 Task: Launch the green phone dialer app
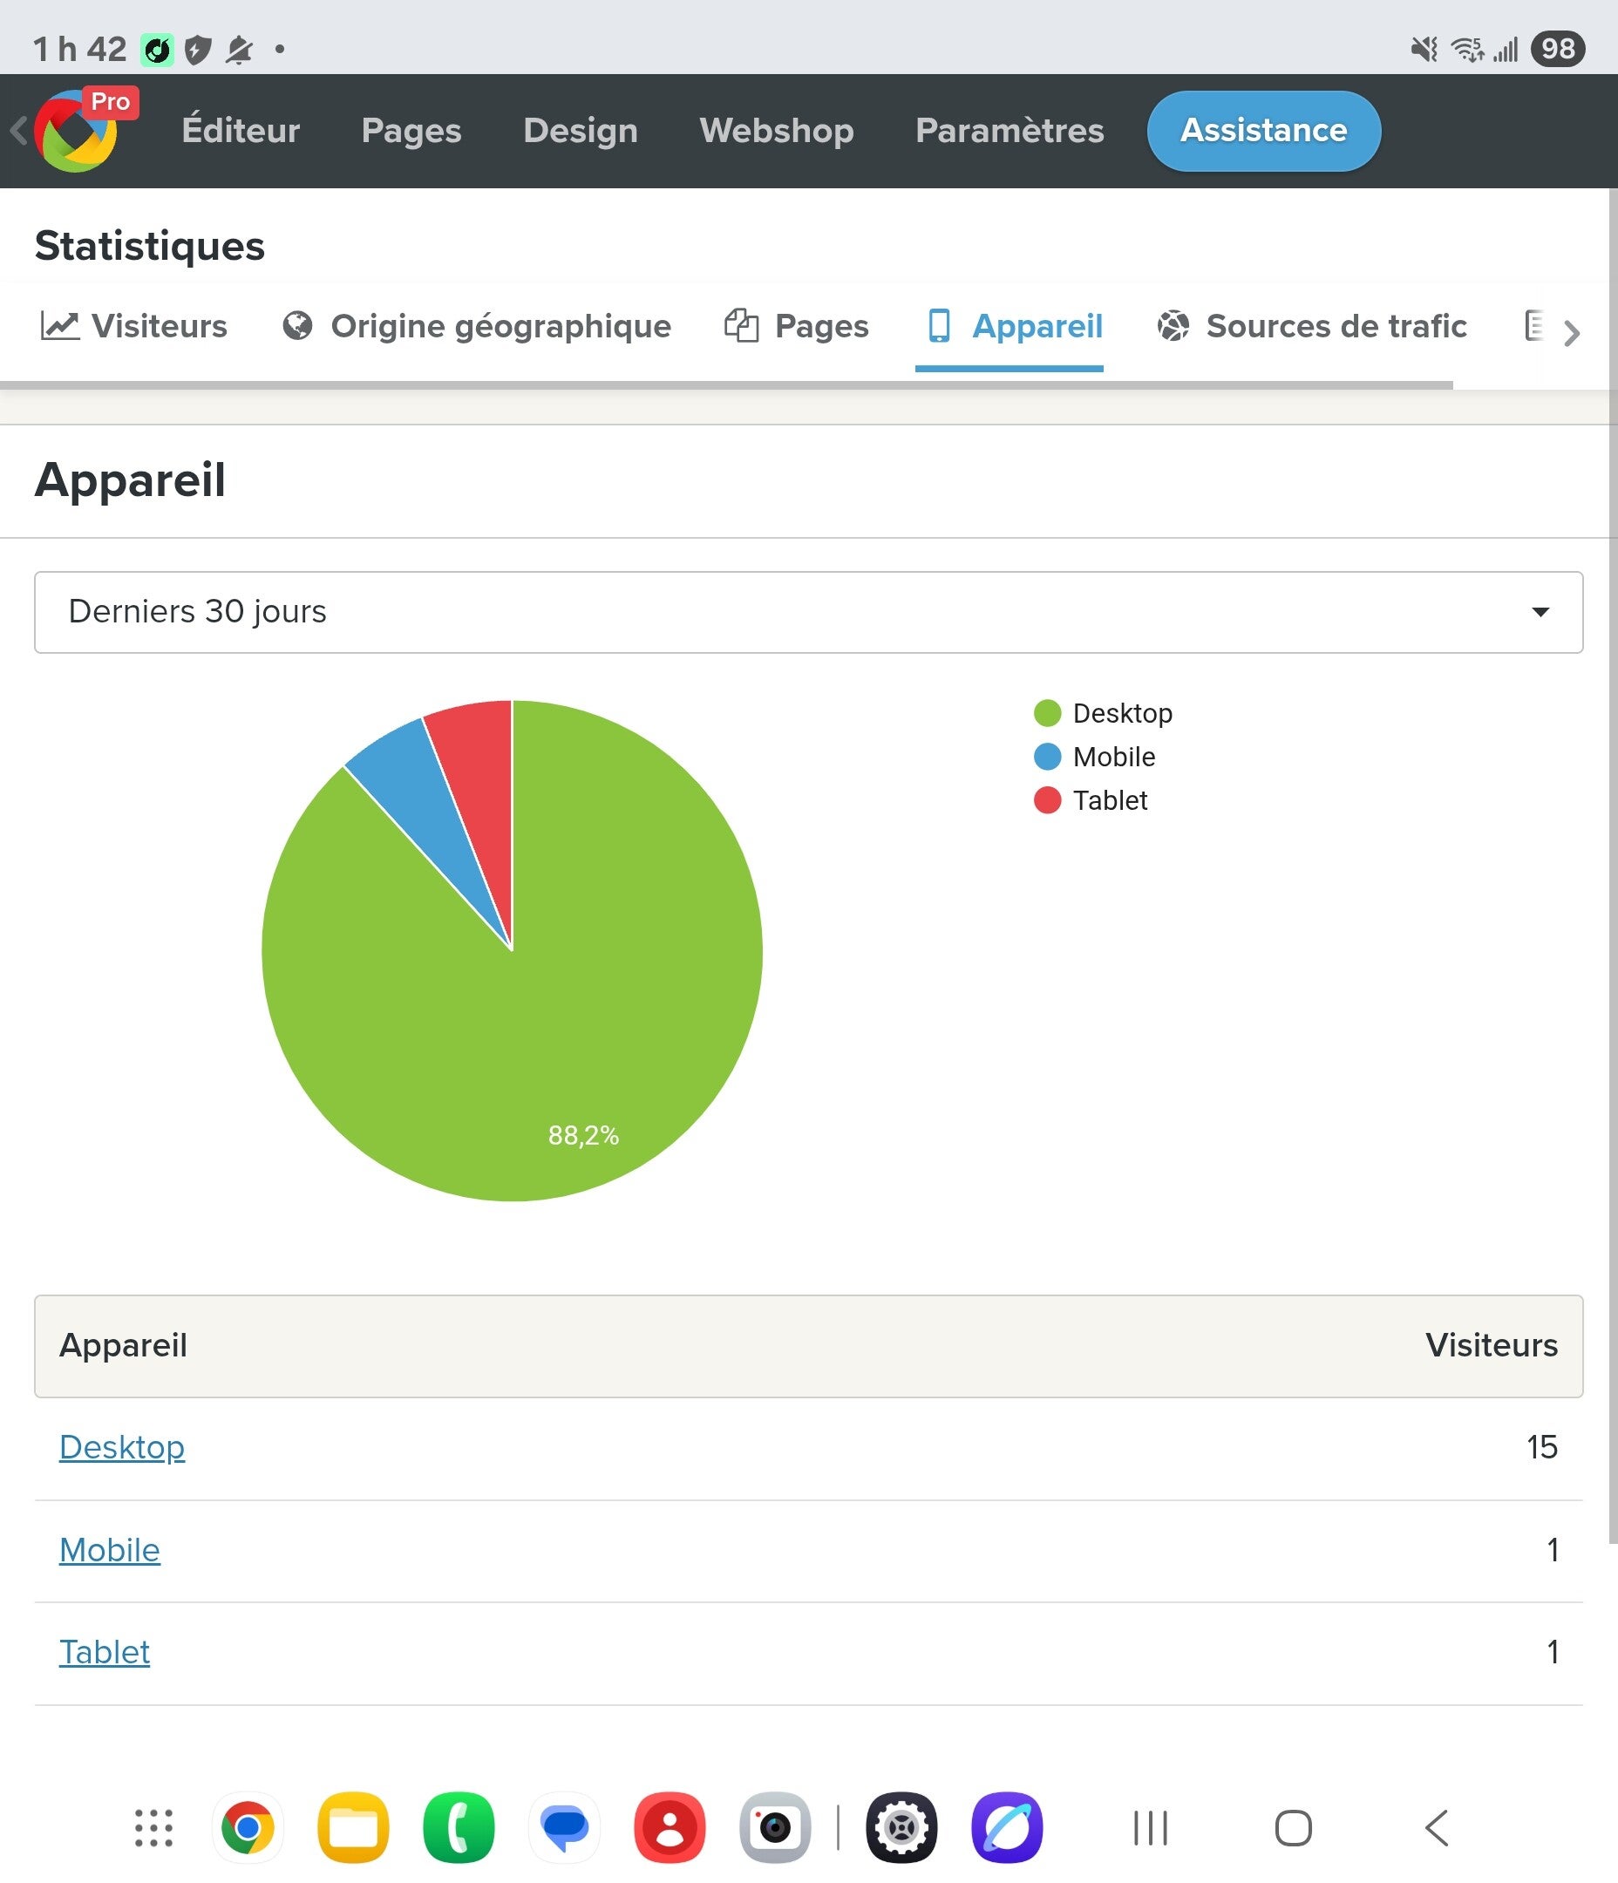(x=459, y=1827)
